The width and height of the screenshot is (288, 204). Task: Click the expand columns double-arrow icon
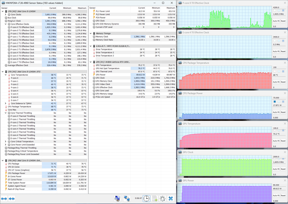(4, 199)
